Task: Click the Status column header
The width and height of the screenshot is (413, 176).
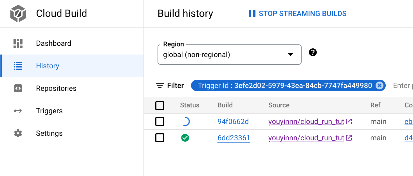Action: (x=190, y=105)
